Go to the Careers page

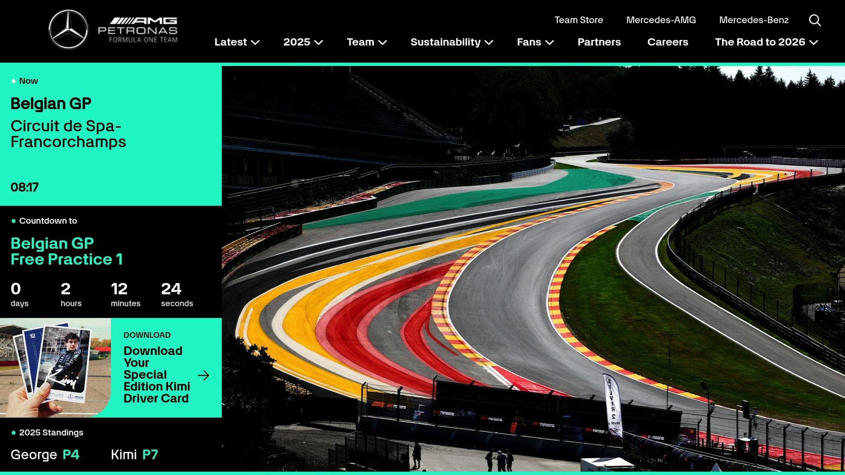[x=668, y=42]
